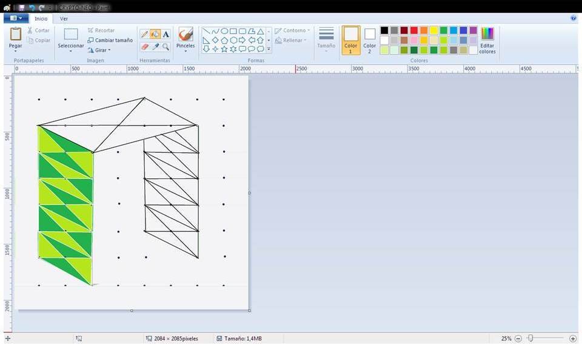Switch to the Ver tab
Screen dimensions: 582x344
64,19
